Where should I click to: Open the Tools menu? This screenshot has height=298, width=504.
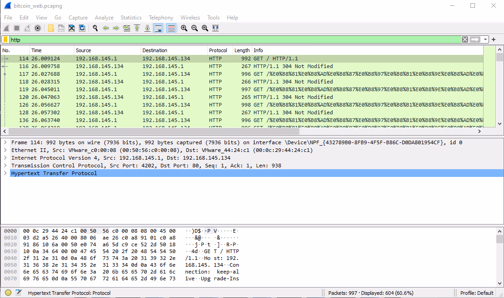point(213,18)
